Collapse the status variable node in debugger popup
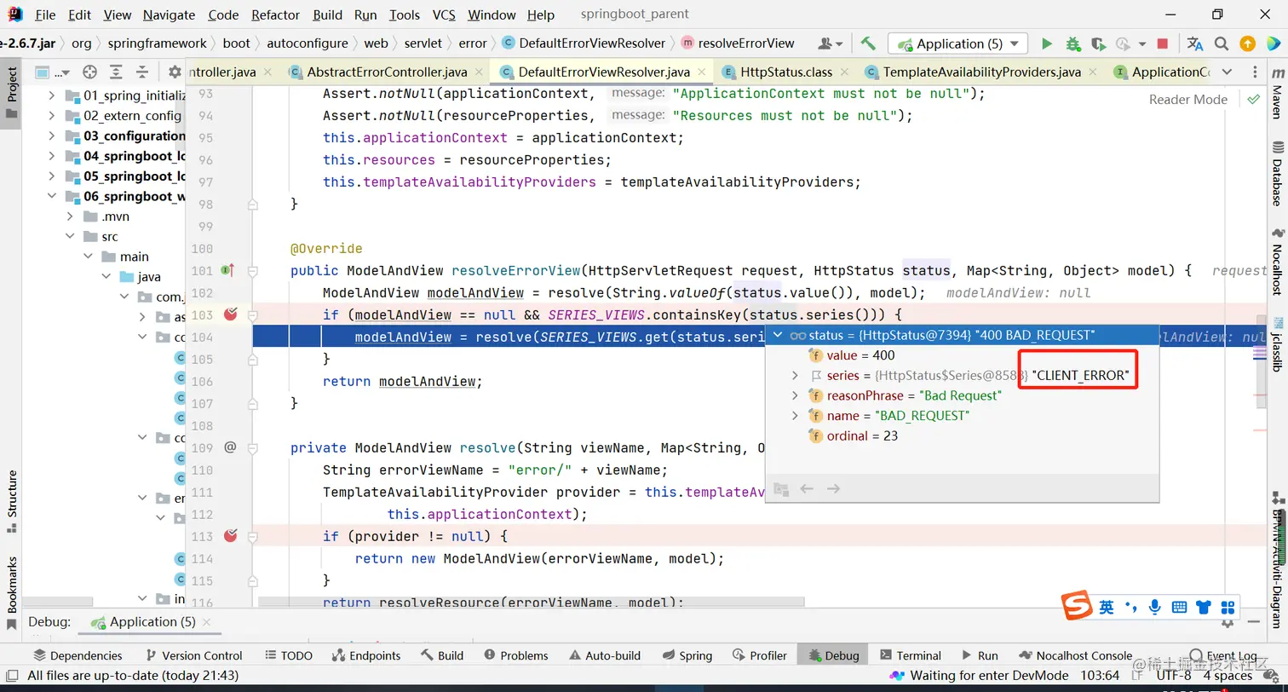Screen dimensions: 1288x692 (777, 335)
